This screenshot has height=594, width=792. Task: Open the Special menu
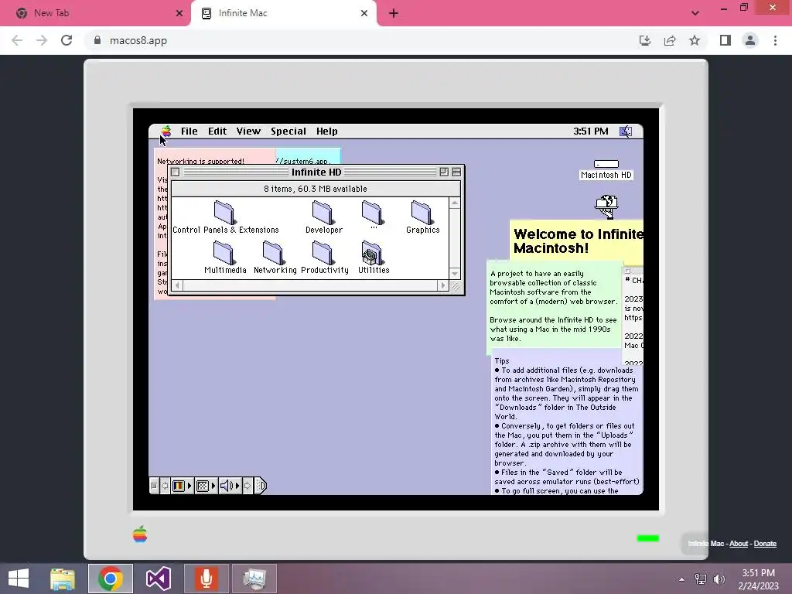[x=288, y=131]
